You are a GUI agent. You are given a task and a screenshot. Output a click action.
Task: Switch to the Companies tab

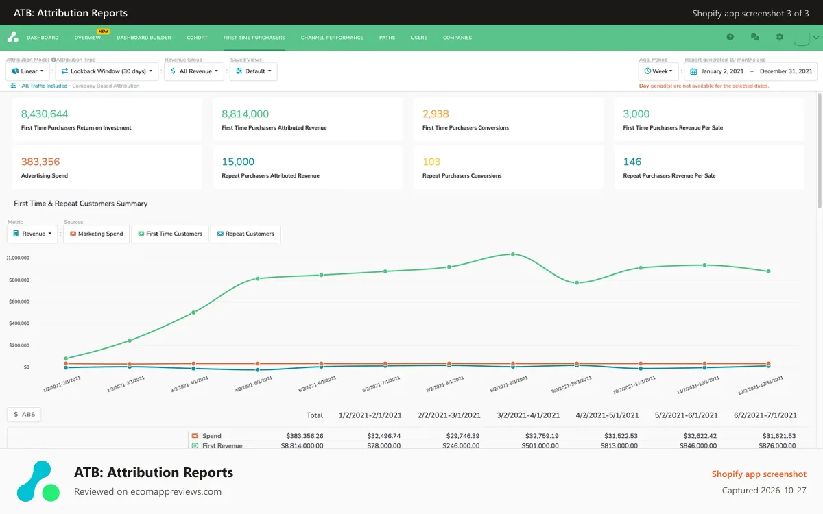click(457, 38)
